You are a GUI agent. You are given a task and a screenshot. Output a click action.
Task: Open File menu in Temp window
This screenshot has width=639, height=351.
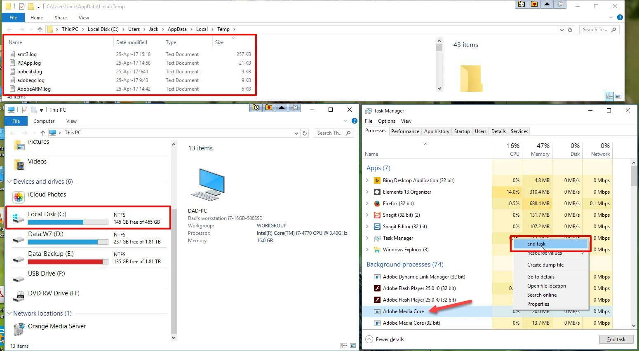click(13, 18)
